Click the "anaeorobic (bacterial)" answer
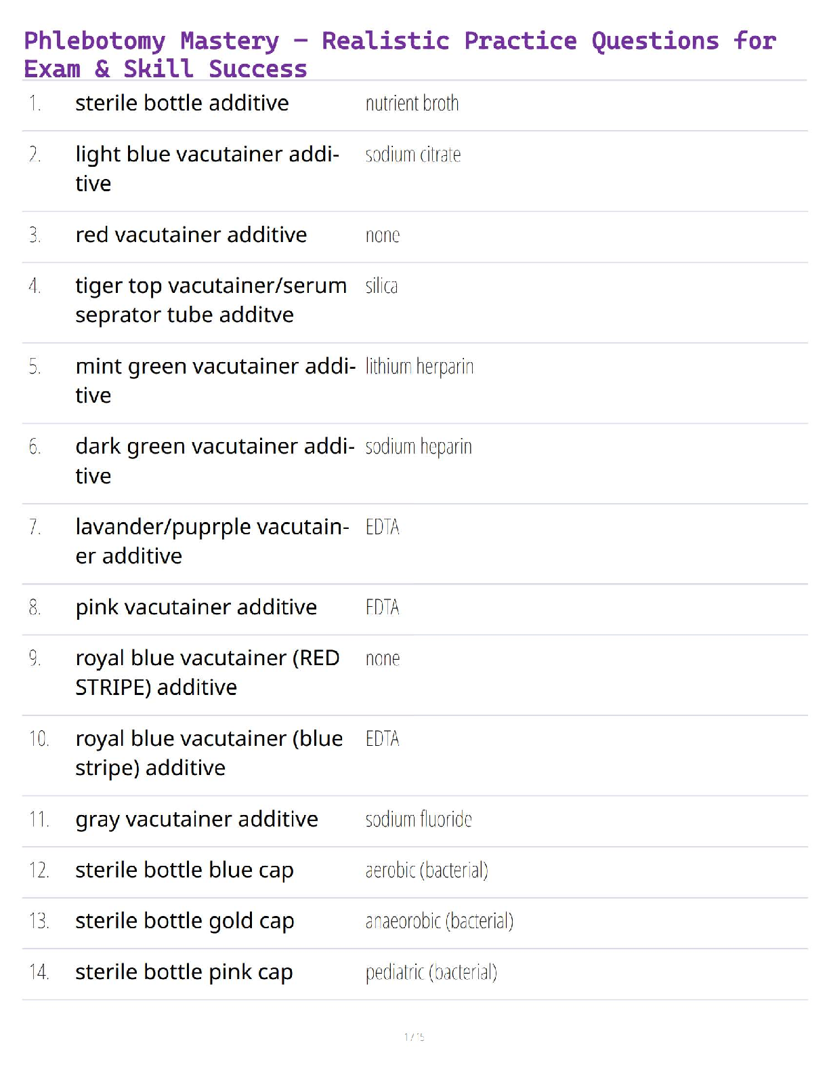The image size is (829, 1074). tap(439, 921)
